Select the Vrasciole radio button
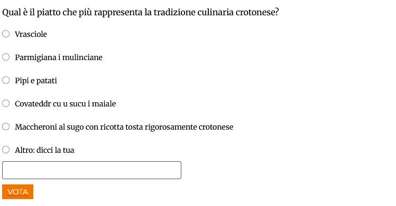Viewport: 396px width, 206px height. click(6, 34)
